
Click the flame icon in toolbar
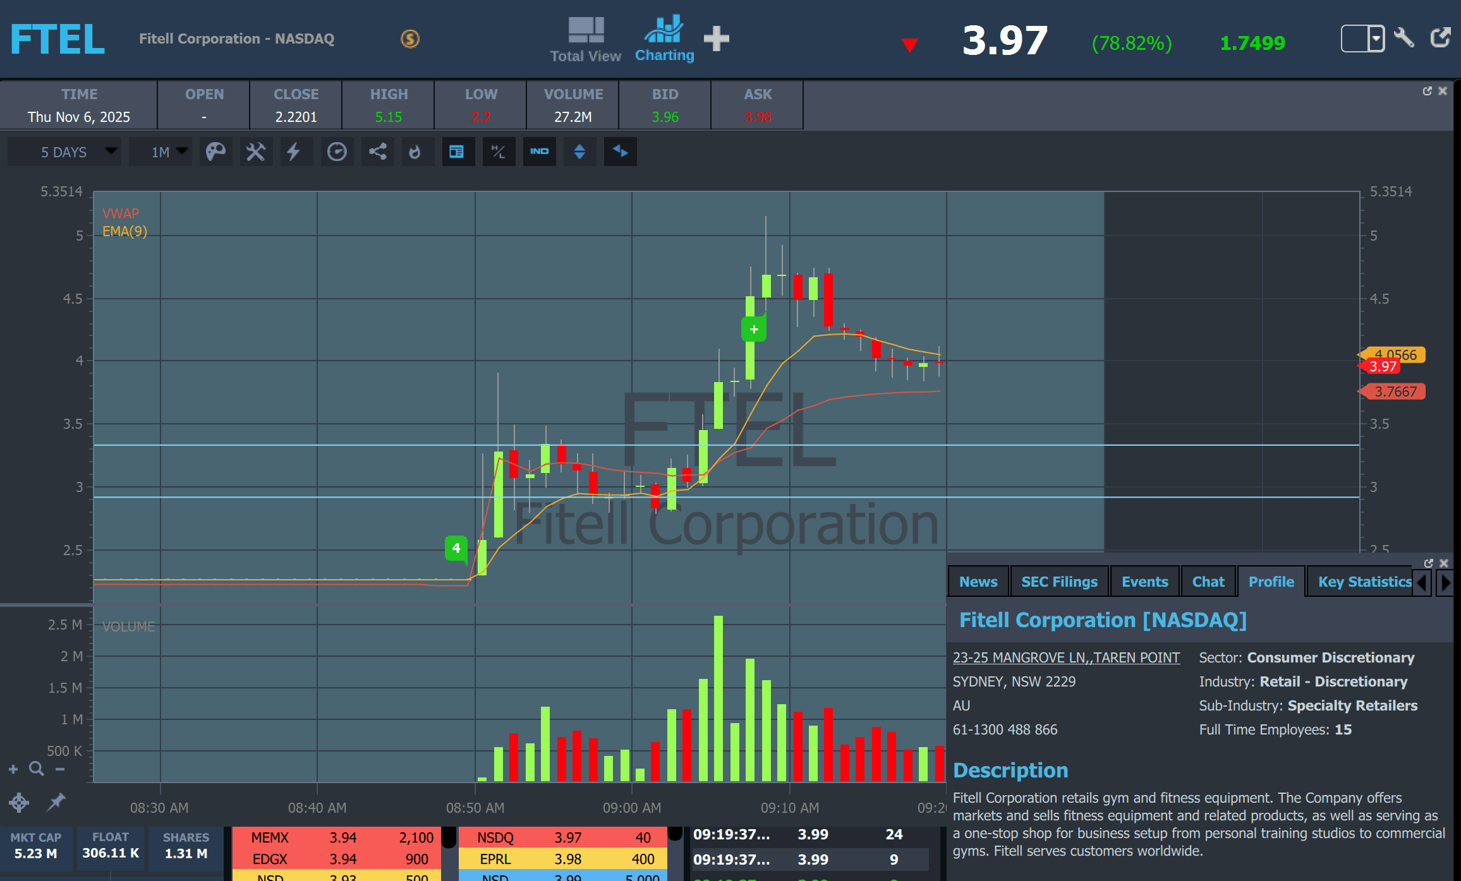click(x=415, y=152)
